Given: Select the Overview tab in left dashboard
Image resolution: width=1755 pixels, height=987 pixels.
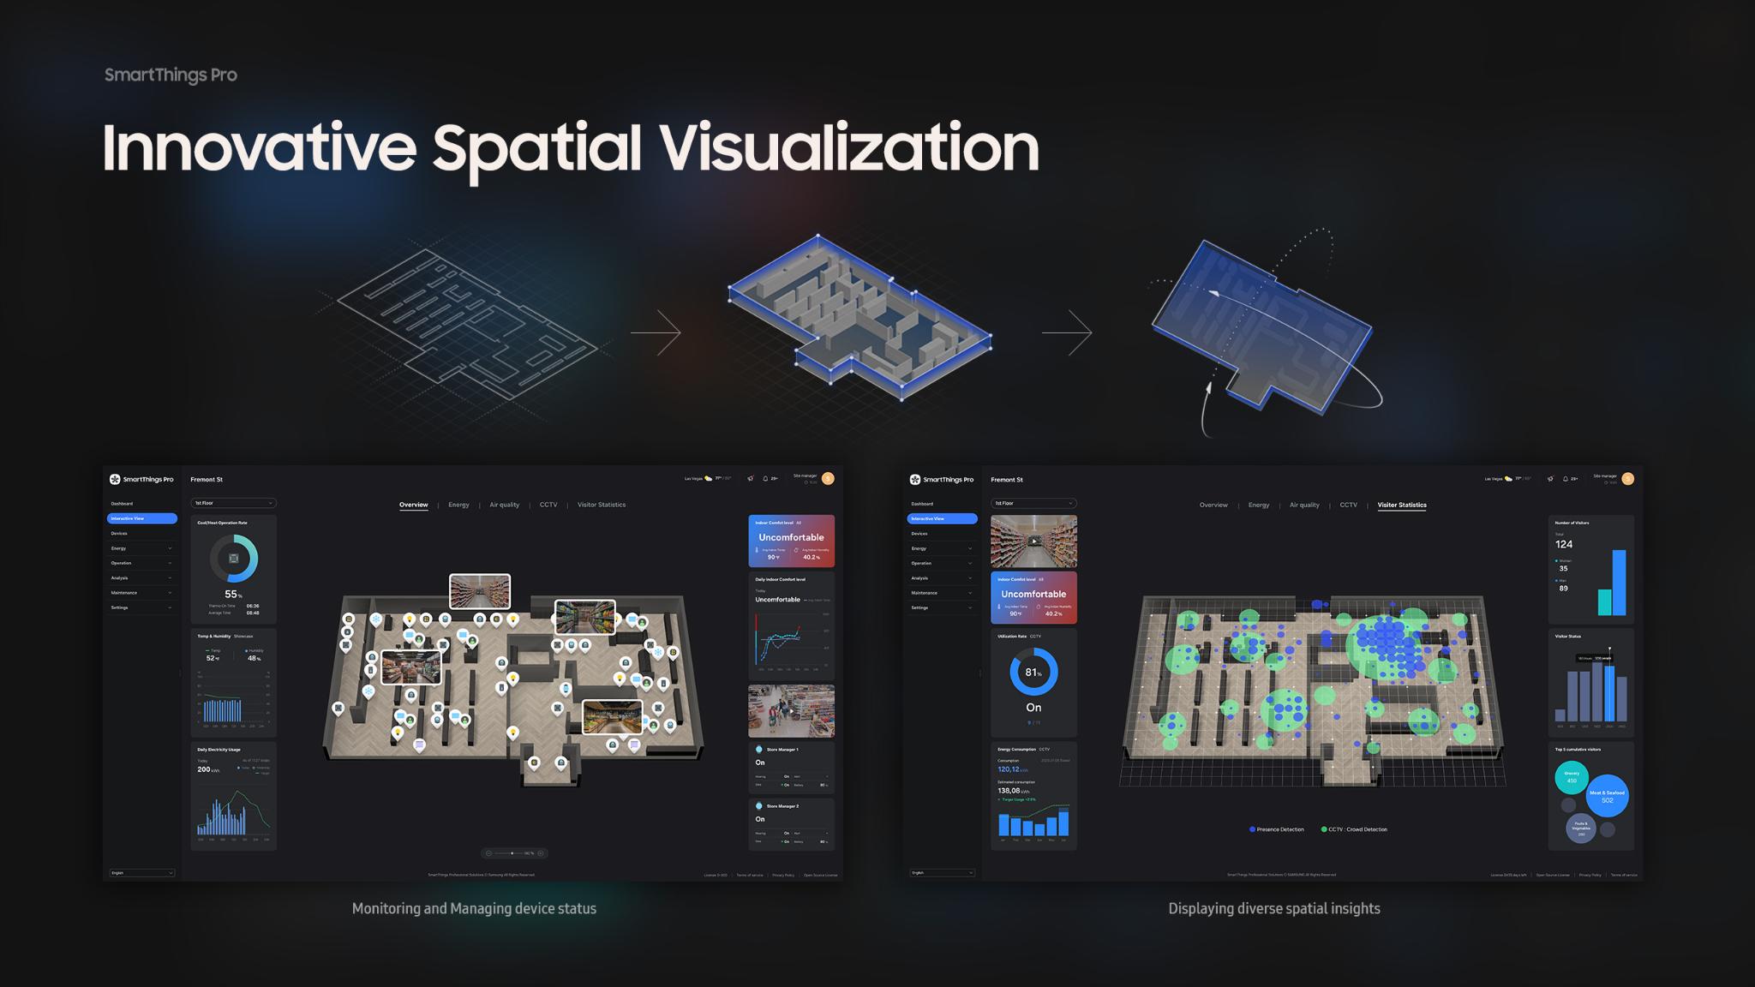Looking at the screenshot, I should [414, 505].
